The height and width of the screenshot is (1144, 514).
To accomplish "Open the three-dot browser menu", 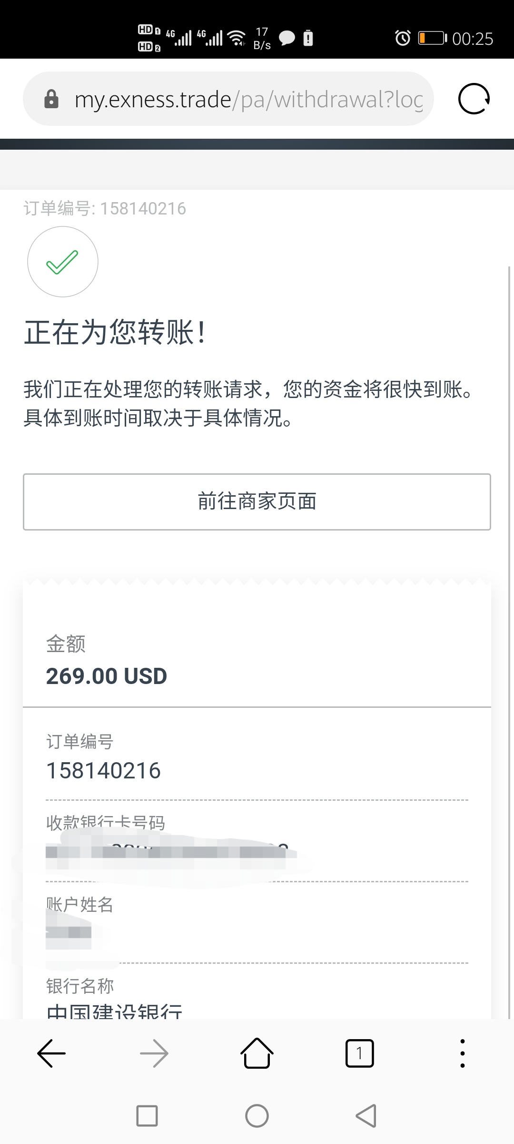I will [462, 1053].
